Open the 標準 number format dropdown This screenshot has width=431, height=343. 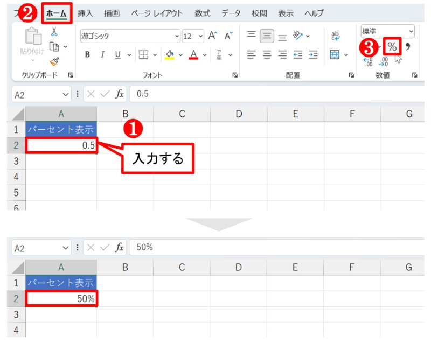[413, 31]
